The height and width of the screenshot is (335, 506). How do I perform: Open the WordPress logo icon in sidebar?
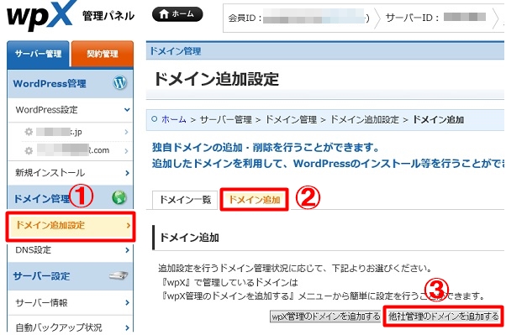point(119,83)
